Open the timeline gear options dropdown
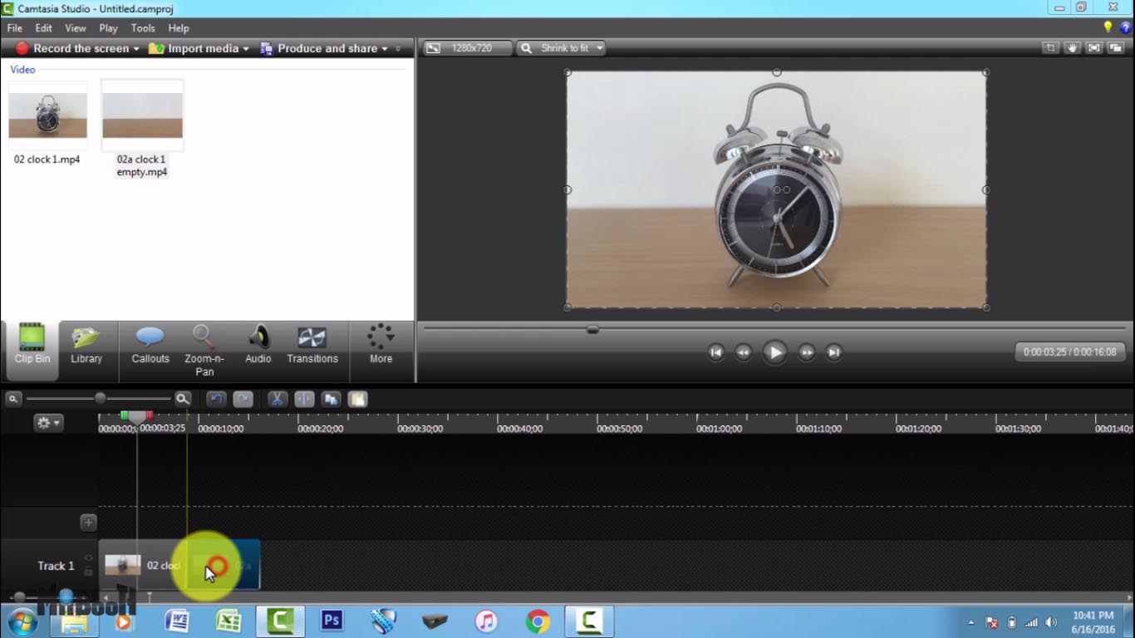Viewport: 1135px width, 638px height. (48, 422)
